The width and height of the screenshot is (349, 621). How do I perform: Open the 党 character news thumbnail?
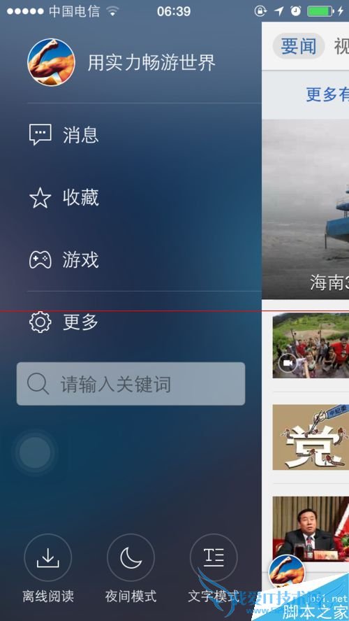click(x=311, y=437)
